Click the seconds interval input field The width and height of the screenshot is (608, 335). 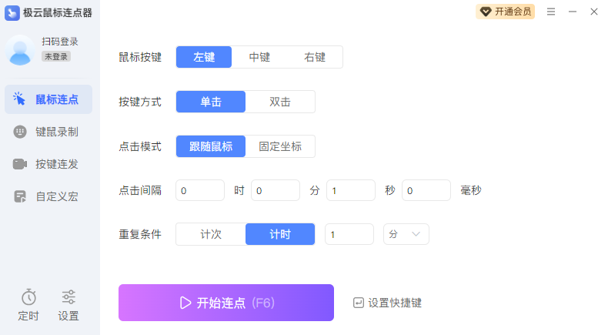coord(350,190)
